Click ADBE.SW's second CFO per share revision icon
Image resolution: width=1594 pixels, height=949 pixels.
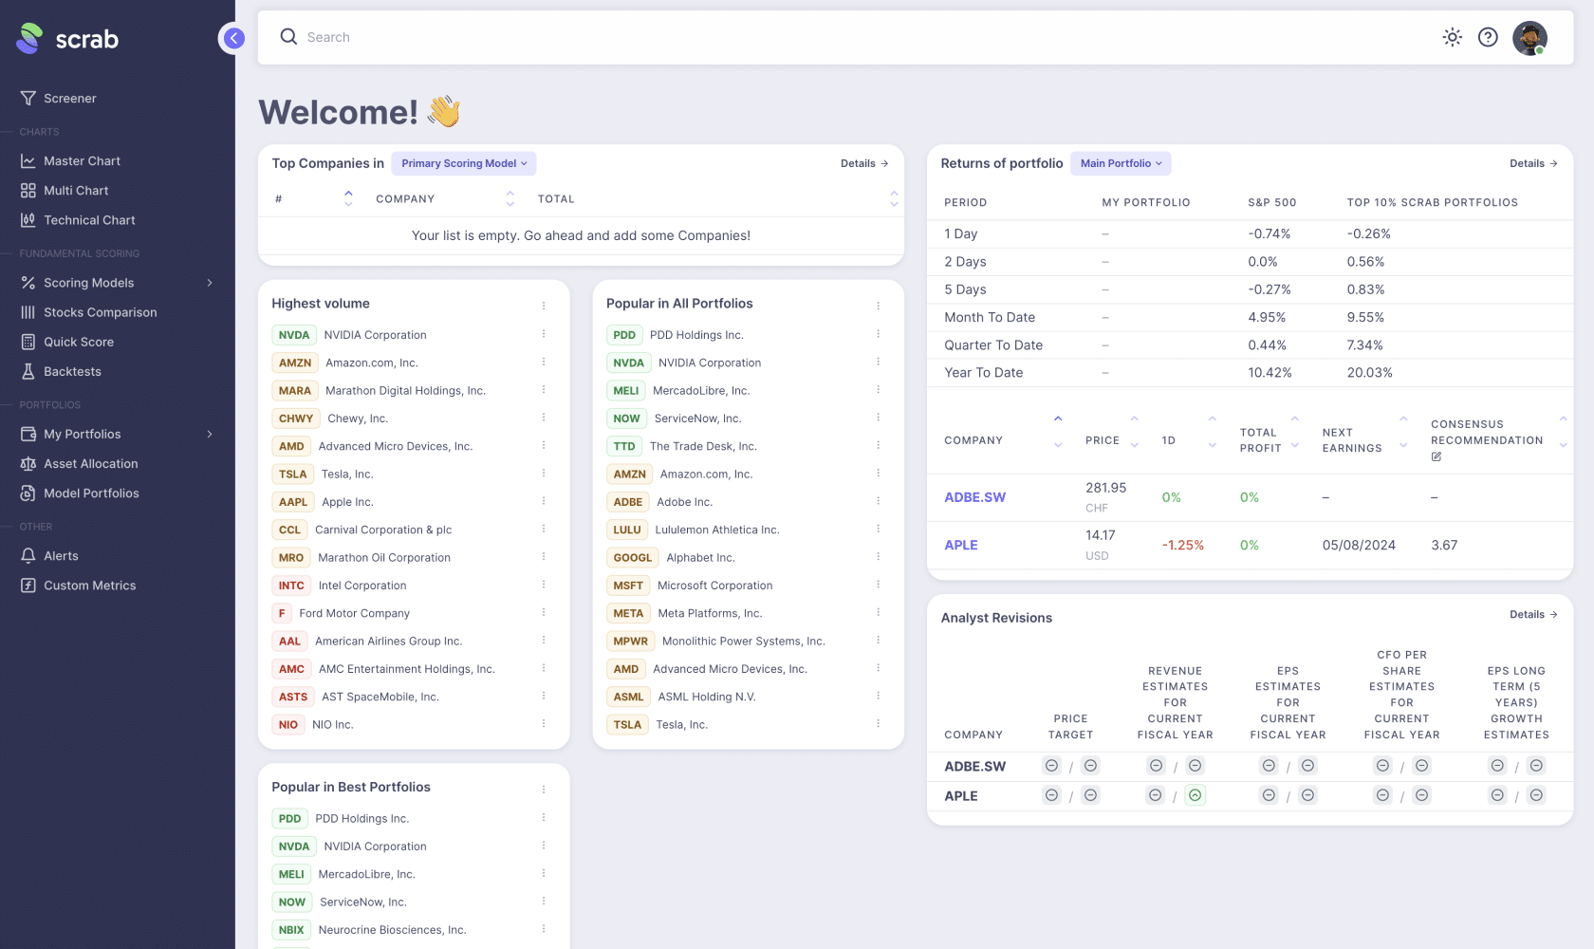click(1421, 766)
